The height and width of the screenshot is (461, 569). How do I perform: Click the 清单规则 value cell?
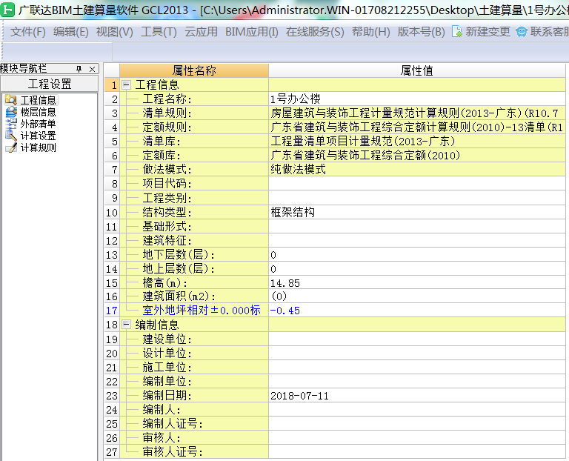[417, 113]
